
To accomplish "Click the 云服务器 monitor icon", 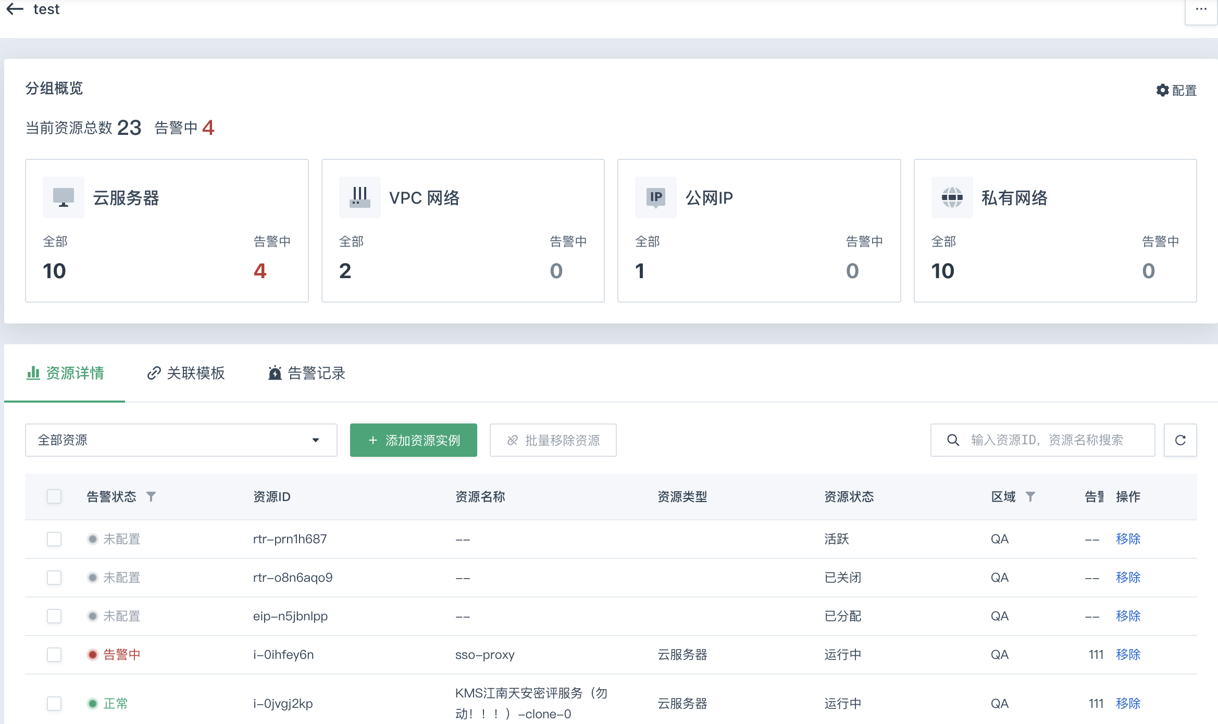I will point(64,197).
